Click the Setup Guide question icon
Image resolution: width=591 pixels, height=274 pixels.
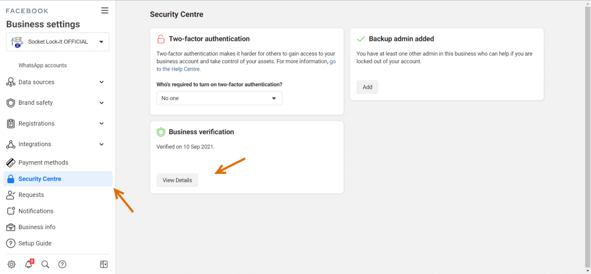click(x=11, y=243)
